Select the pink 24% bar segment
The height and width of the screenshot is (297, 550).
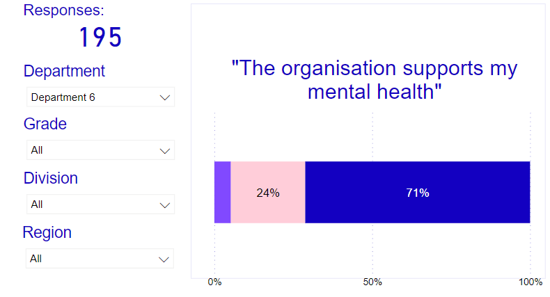(268, 192)
